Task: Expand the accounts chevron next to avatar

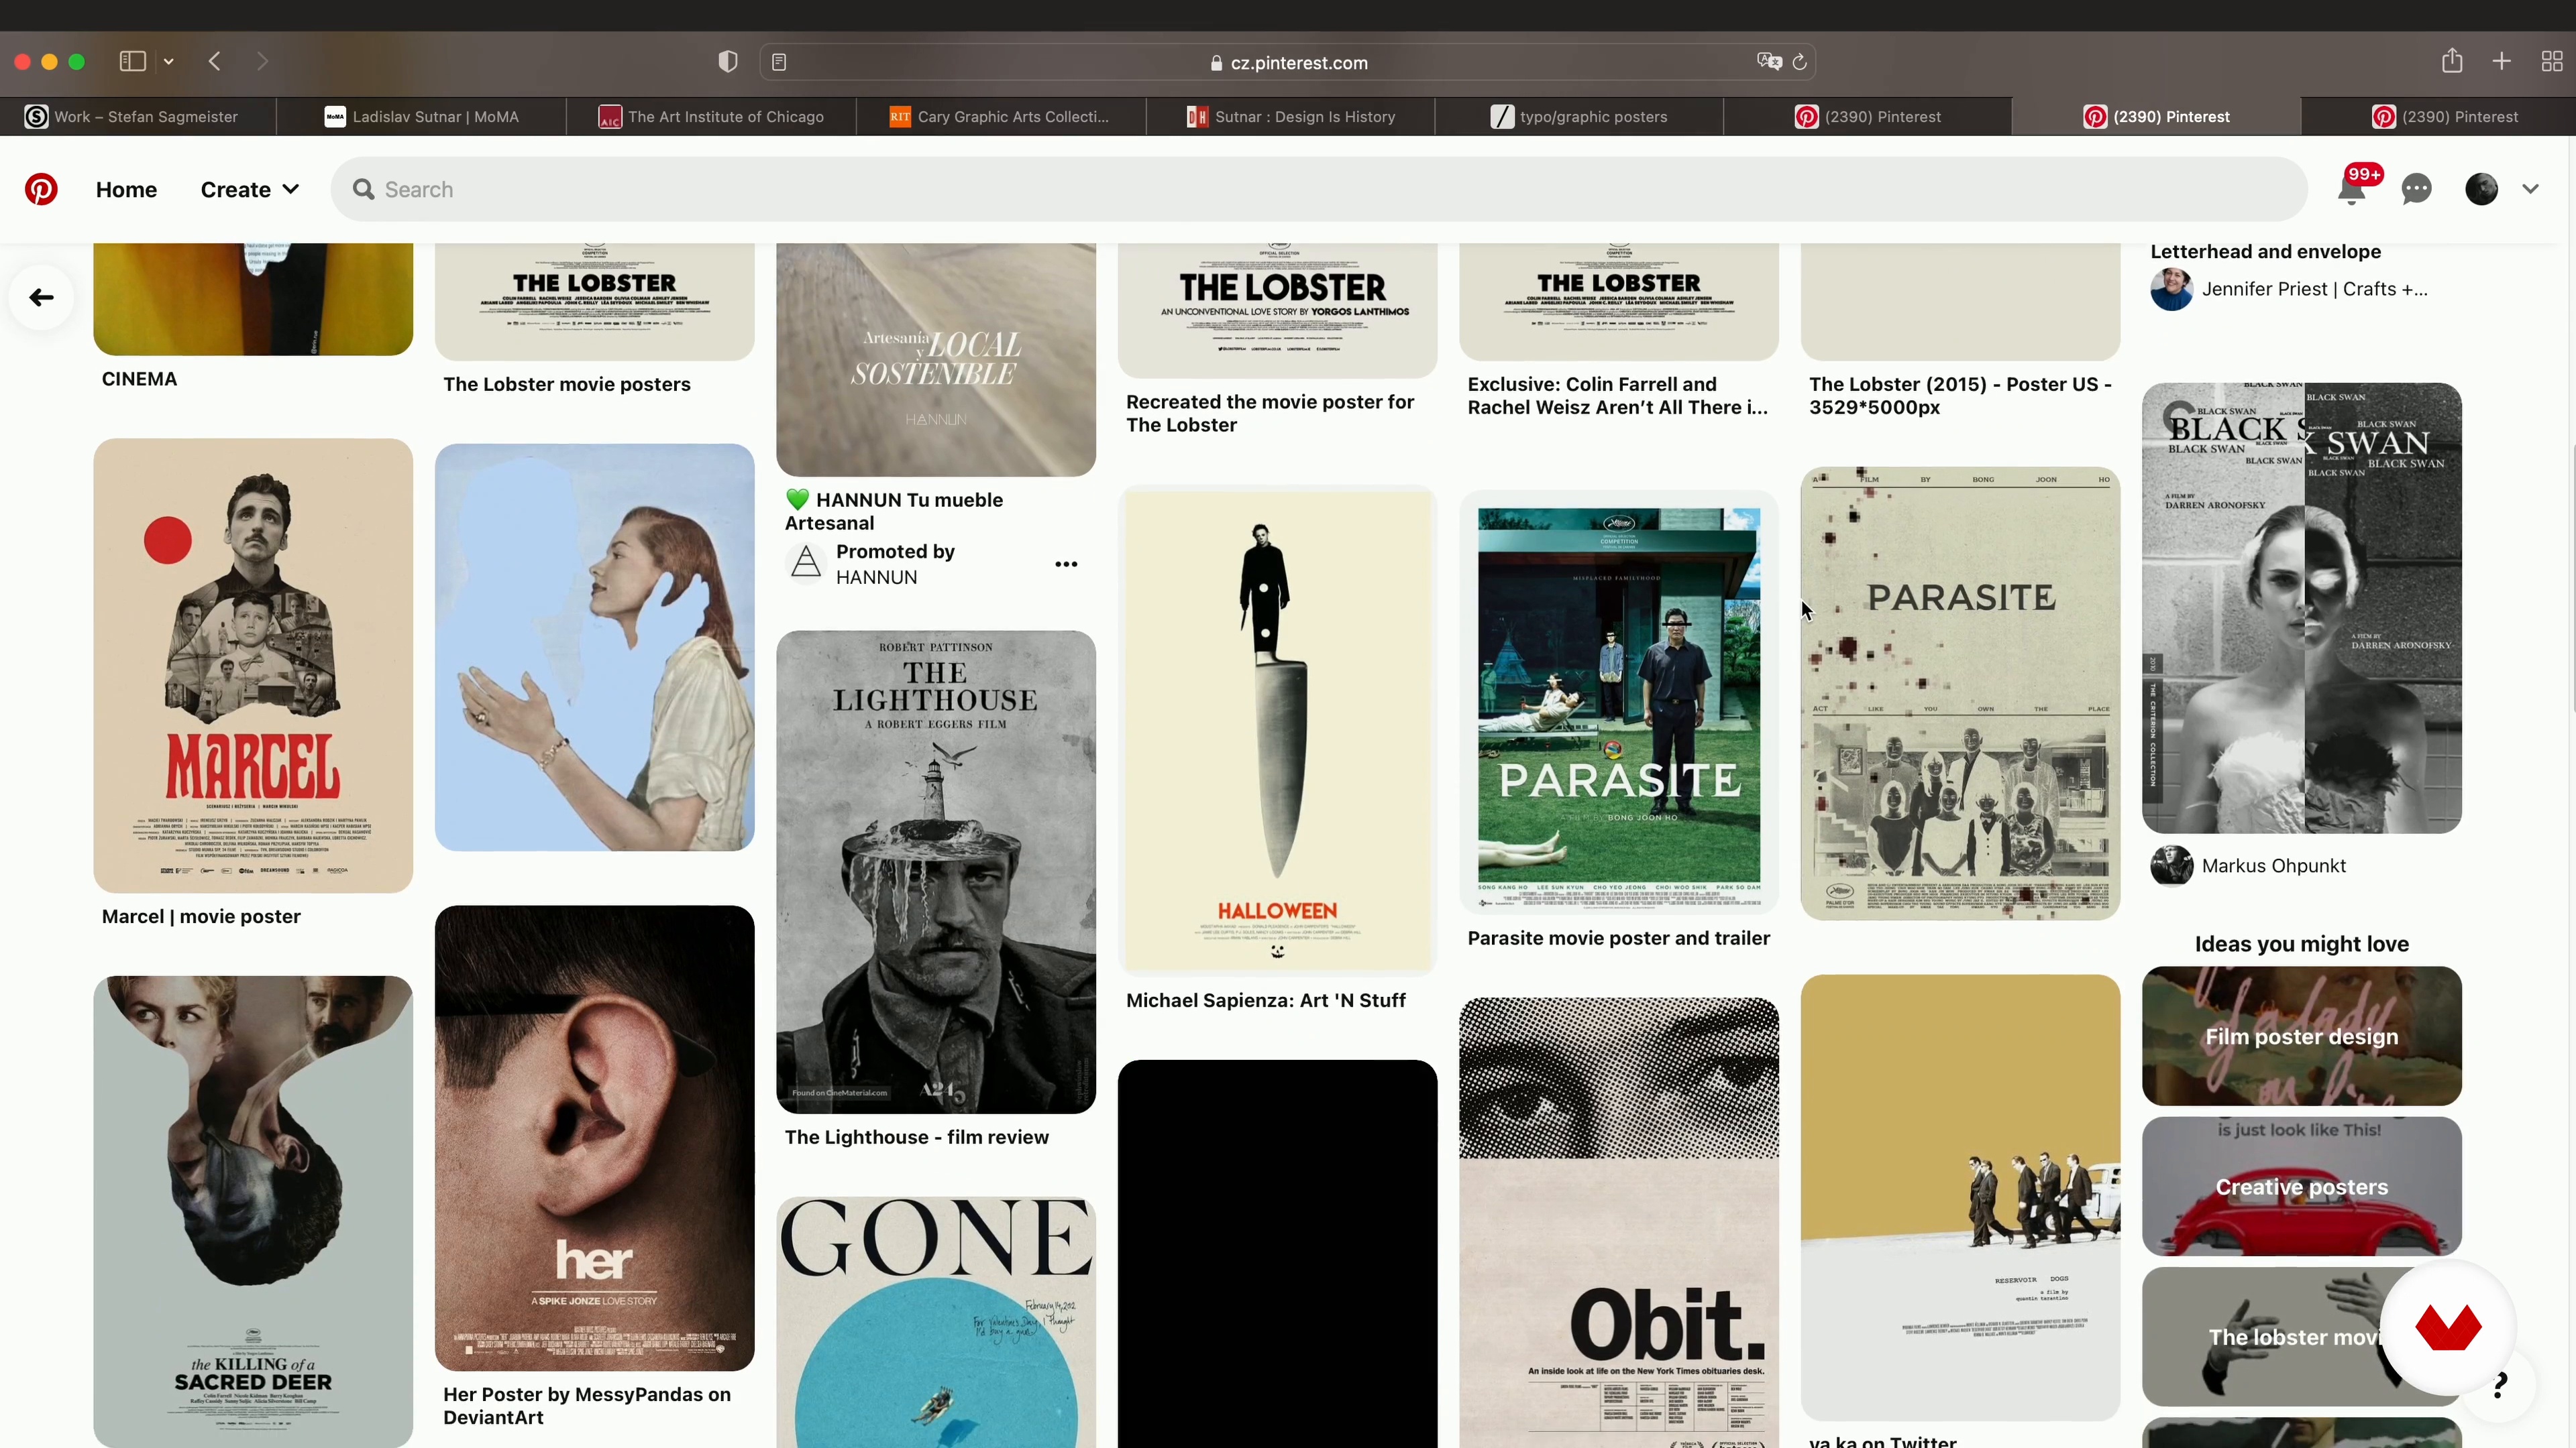Action: click(x=2530, y=189)
